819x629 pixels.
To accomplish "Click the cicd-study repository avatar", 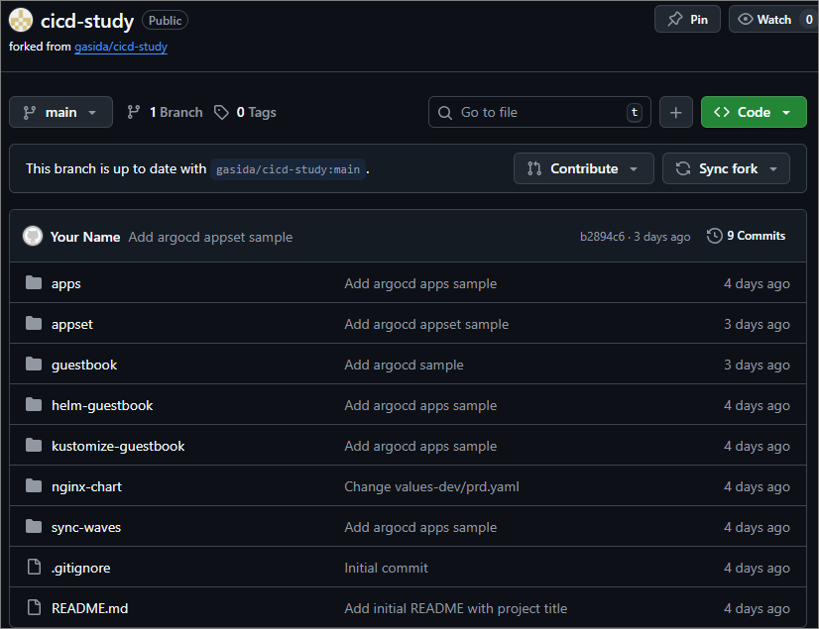I will (21, 20).
